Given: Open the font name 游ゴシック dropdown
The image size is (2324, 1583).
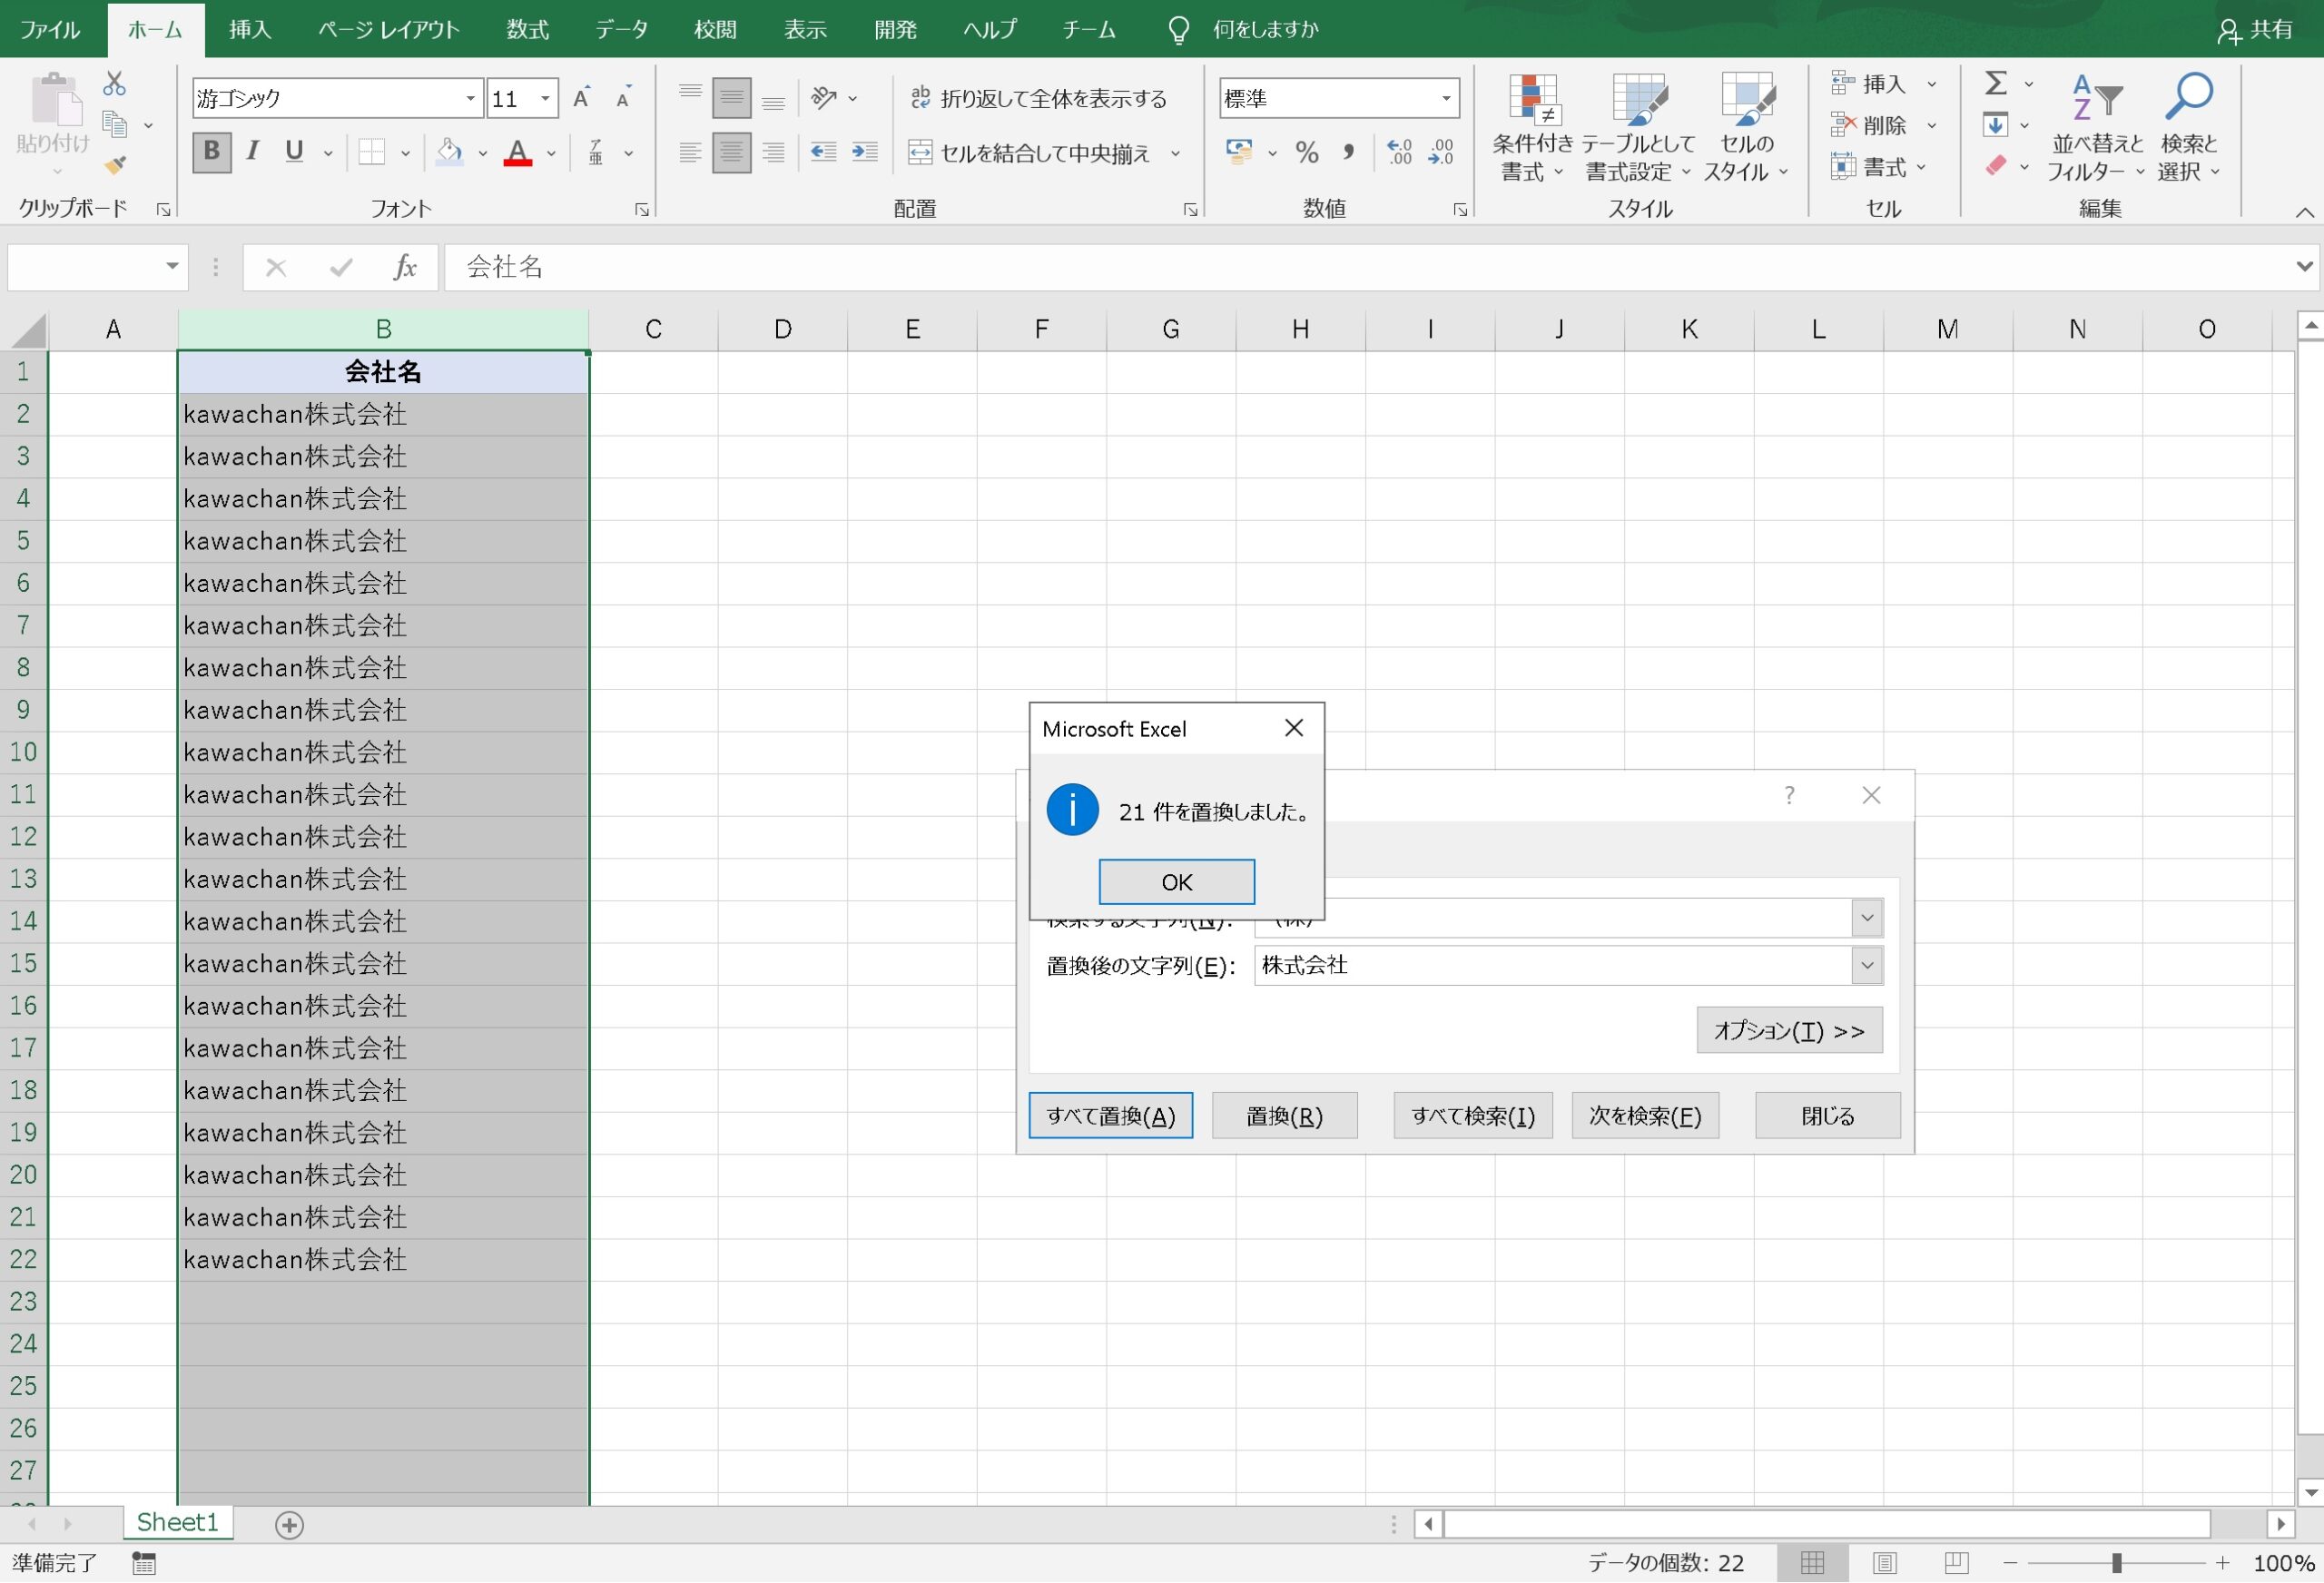Looking at the screenshot, I should 470,98.
